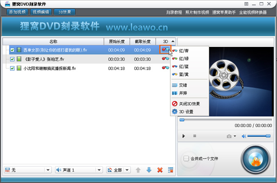277x183 pixels.
Task: Uncheck the 小沈阳和谢娜搞笑播报新闻.flv checkbox
Action: 12,68
